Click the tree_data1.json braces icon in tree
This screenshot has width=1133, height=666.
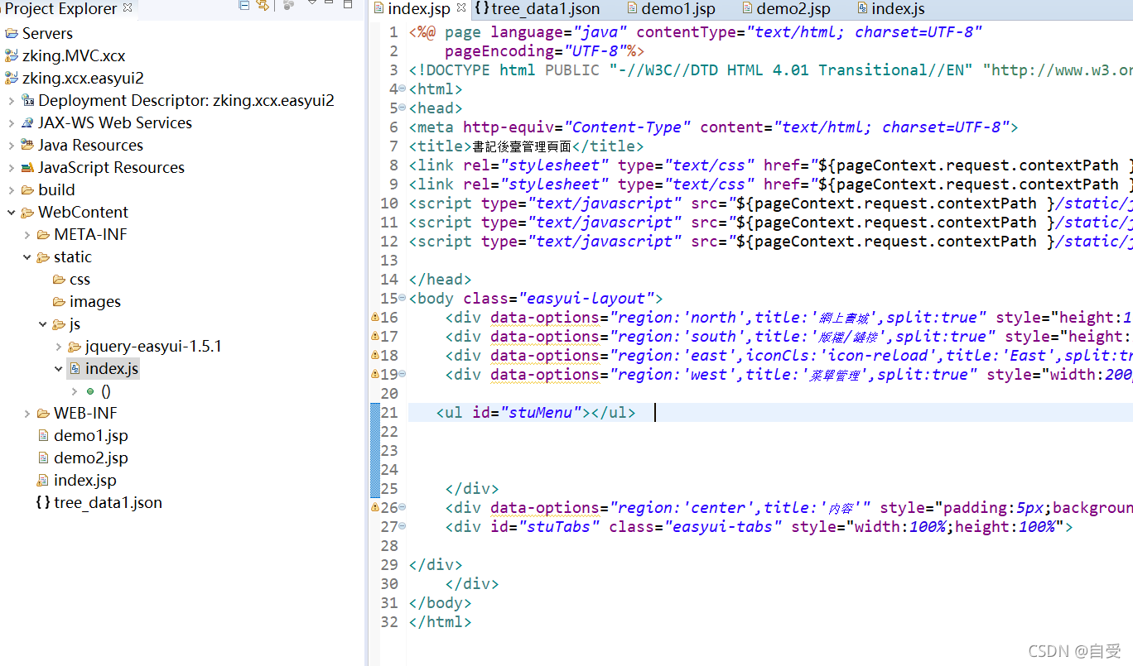(x=43, y=503)
